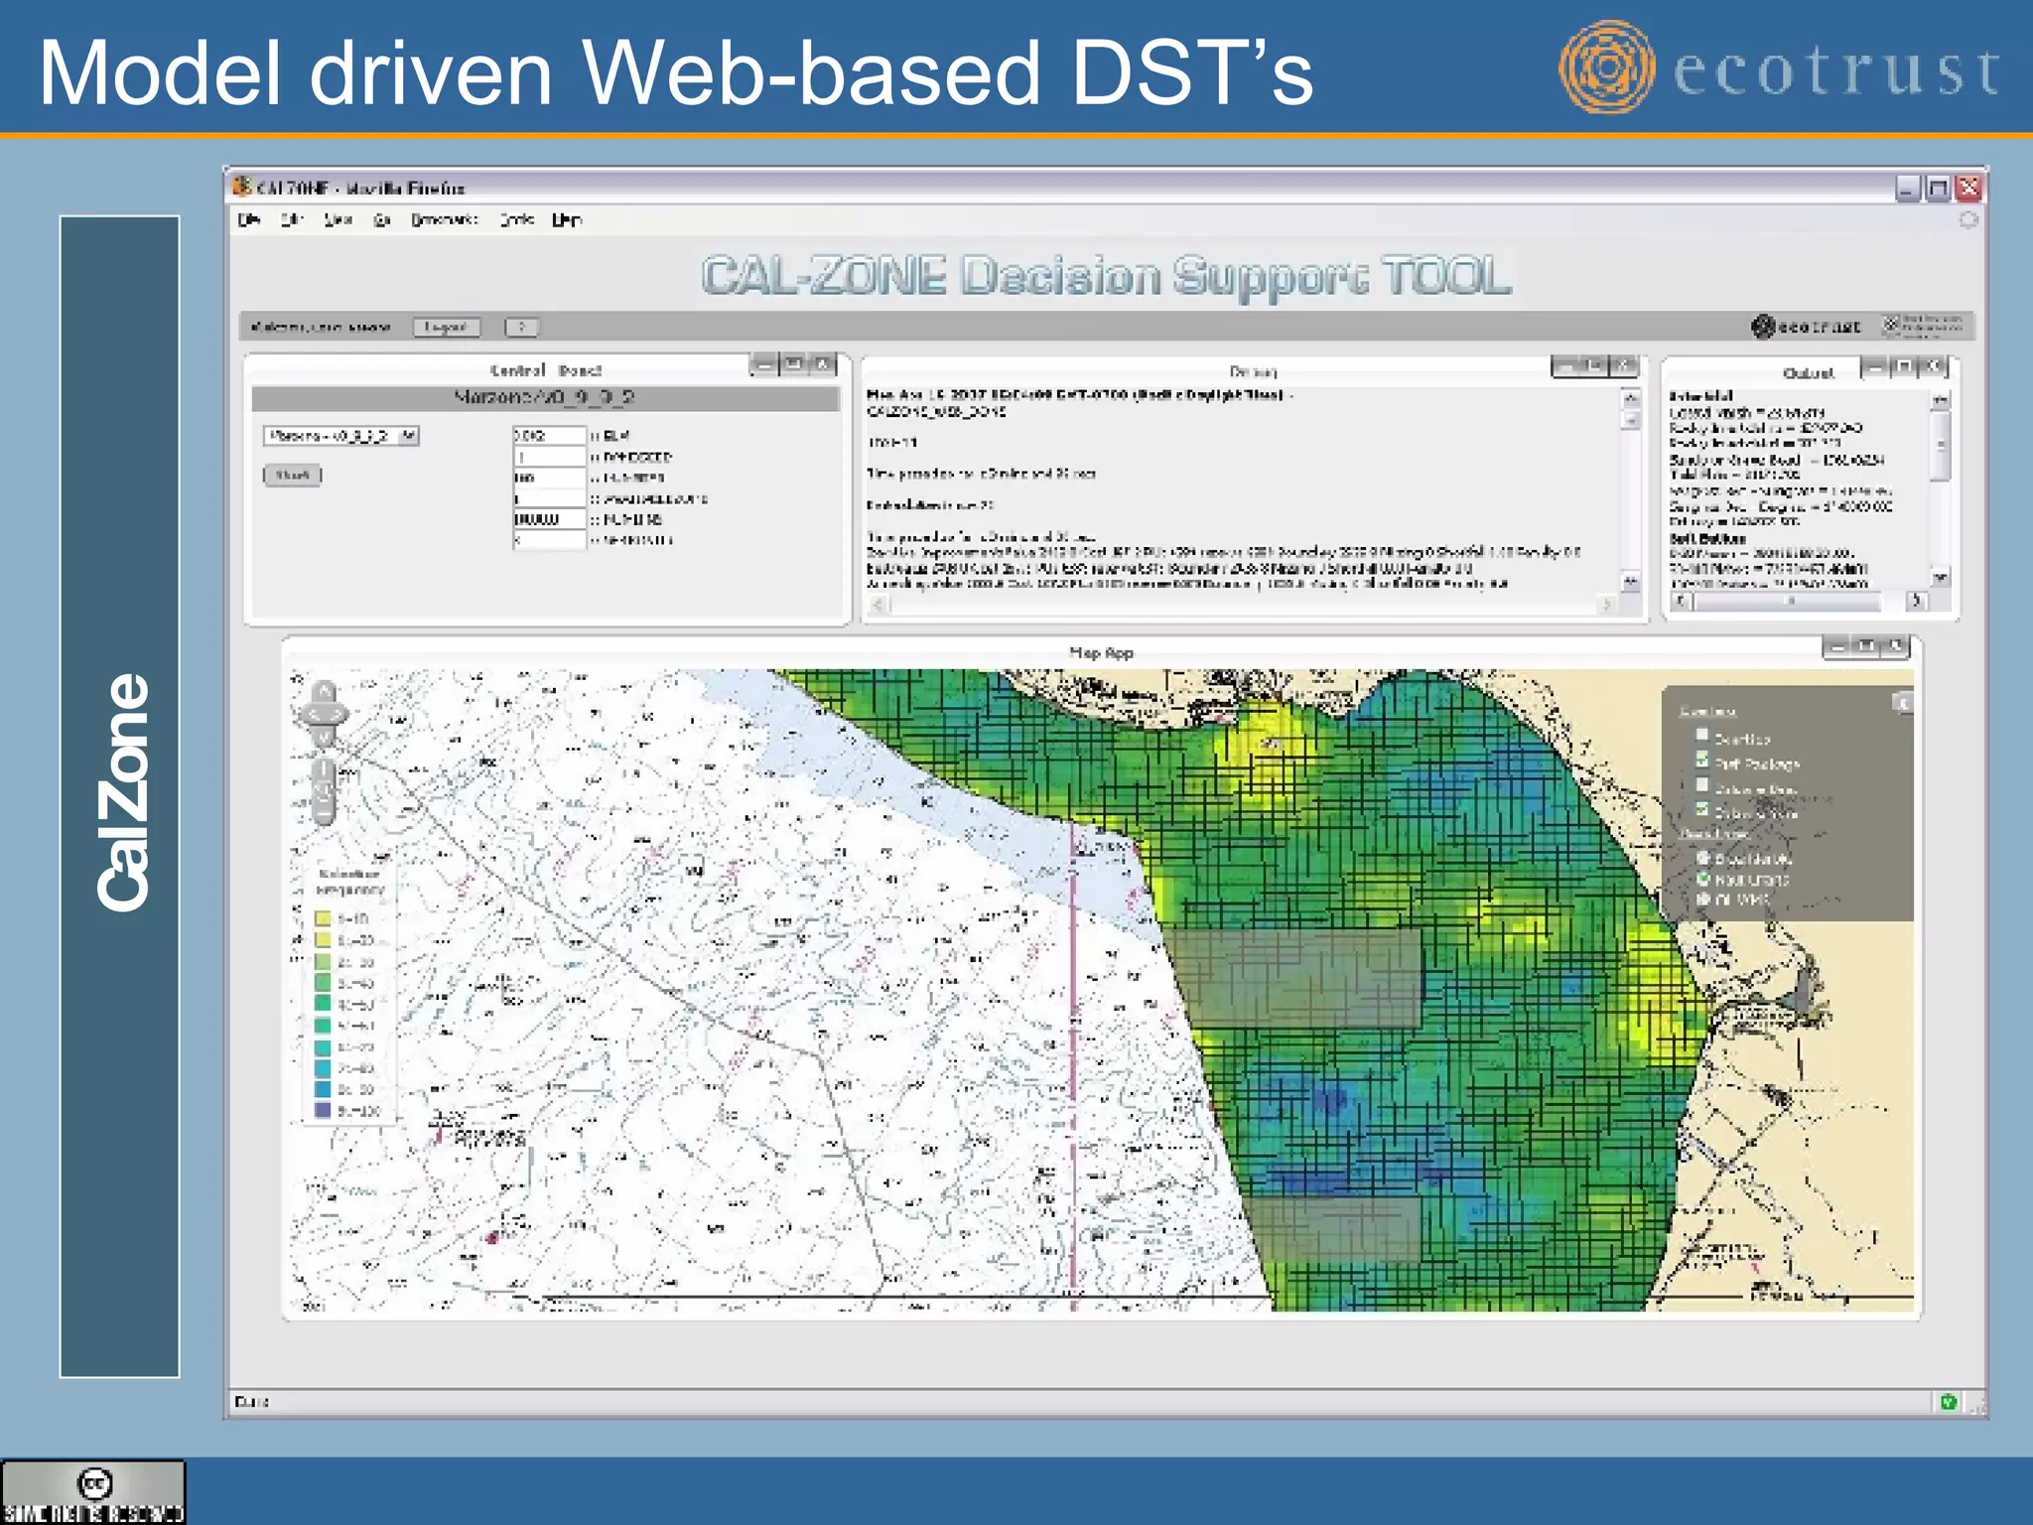Pan the map east with right arrow

pos(339,714)
